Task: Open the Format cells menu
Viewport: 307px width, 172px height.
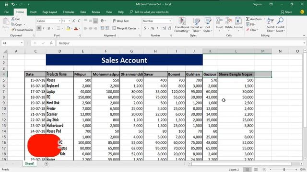Action: pos(238,25)
